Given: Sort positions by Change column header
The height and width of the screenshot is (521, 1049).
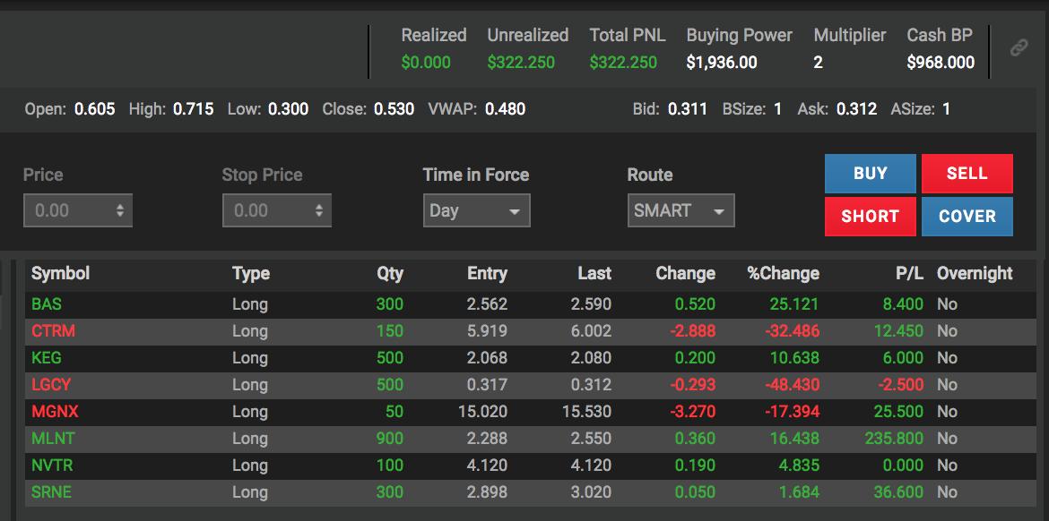Looking at the screenshot, I should (685, 273).
